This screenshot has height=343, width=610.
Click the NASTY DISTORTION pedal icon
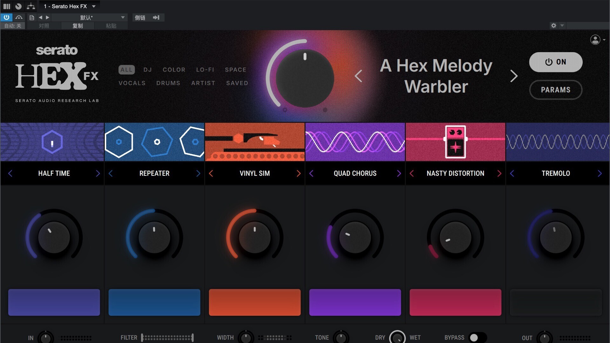(456, 142)
